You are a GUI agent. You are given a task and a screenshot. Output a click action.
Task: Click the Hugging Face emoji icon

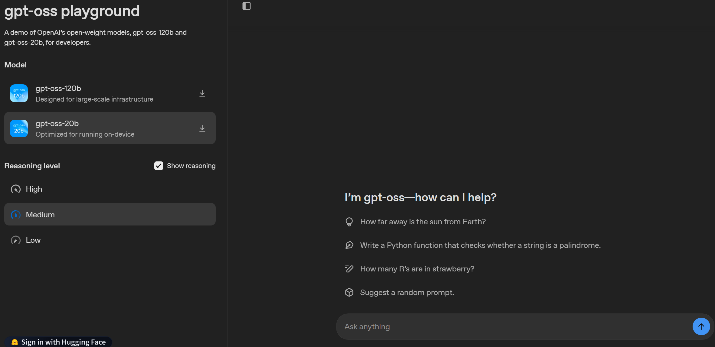[x=15, y=342]
